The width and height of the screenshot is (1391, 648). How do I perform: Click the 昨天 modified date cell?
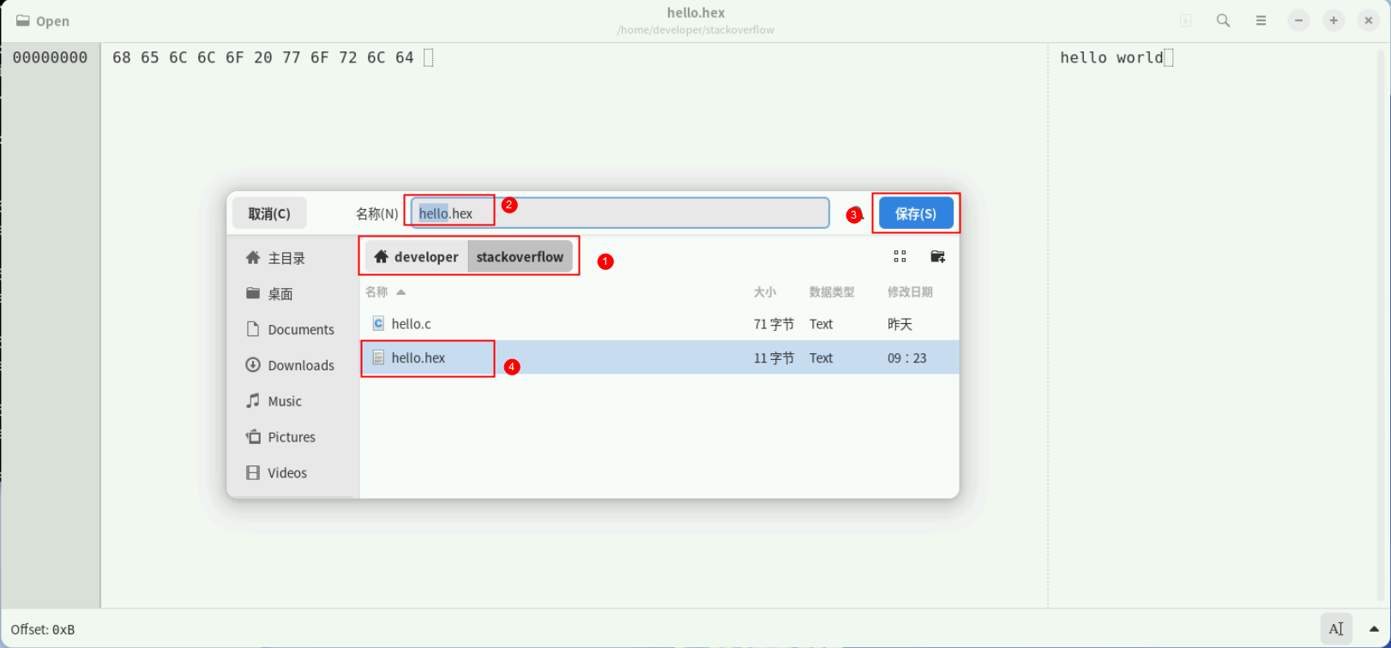[900, 324]
